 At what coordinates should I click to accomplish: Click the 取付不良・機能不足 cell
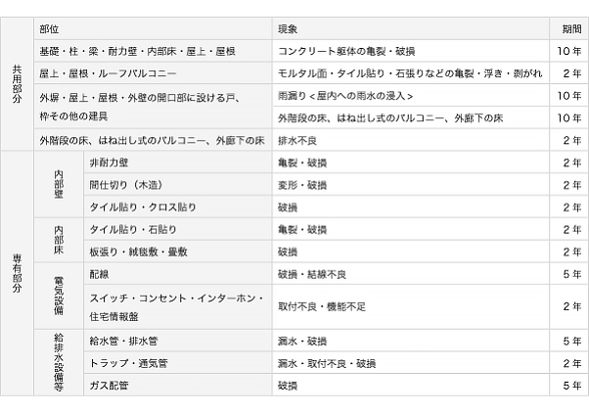(x=321, y=306)
